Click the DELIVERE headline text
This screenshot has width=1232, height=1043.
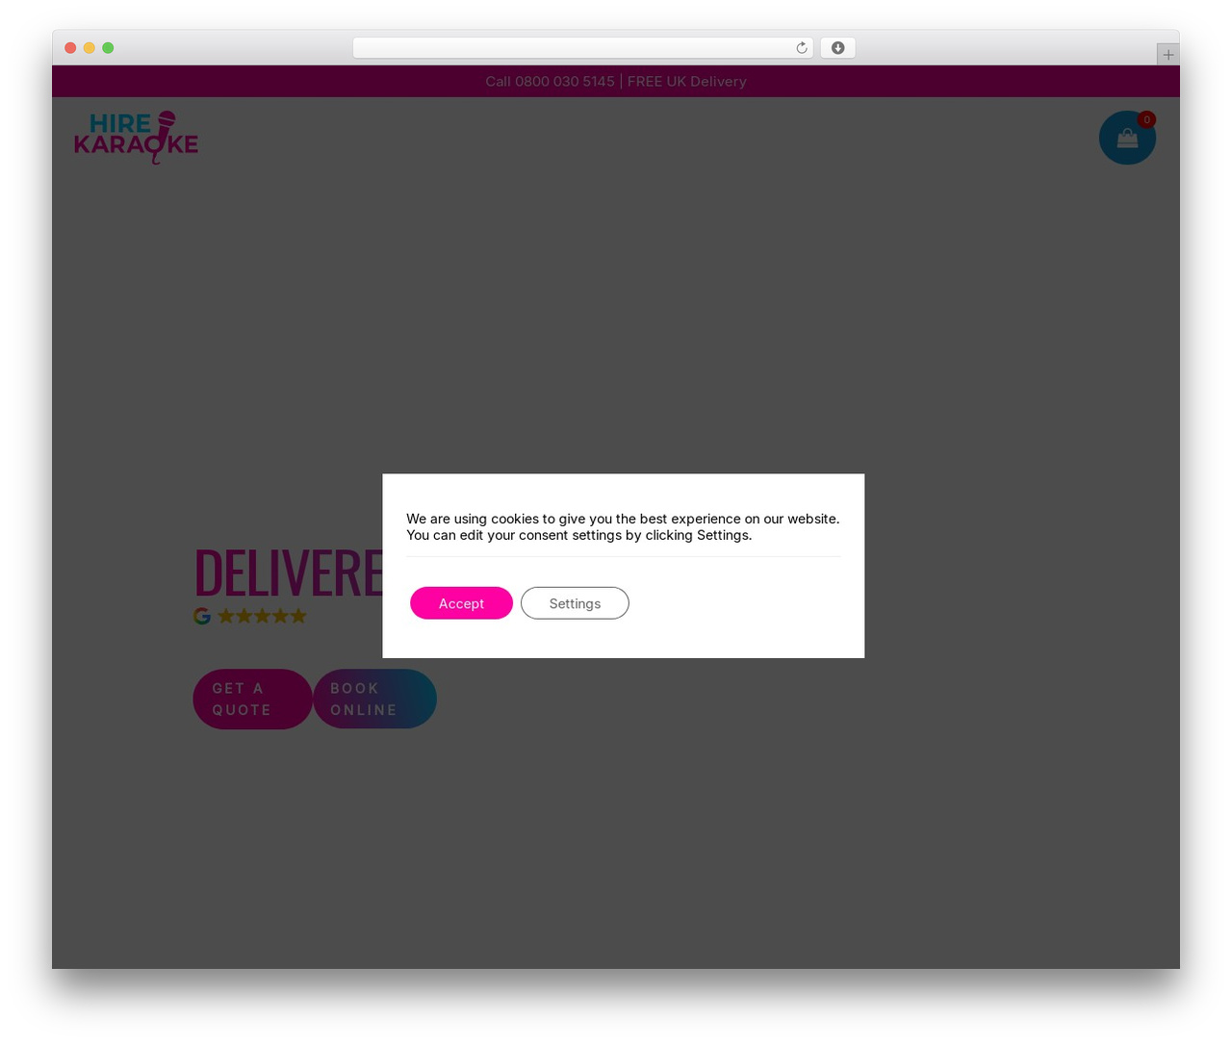289,573
